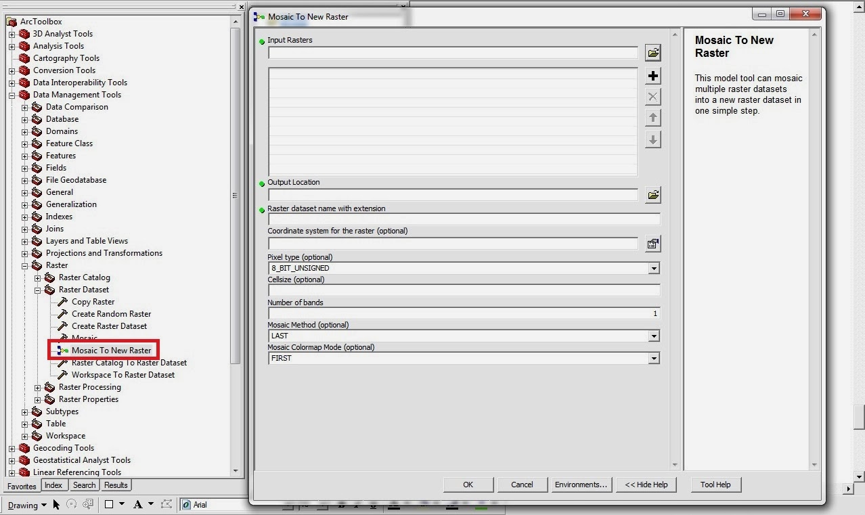Click Coordinate system field
This screenshot has width=865, height=515.
coord(453,244)
